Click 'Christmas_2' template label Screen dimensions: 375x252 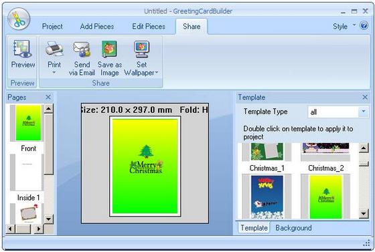tap(325, 168)
